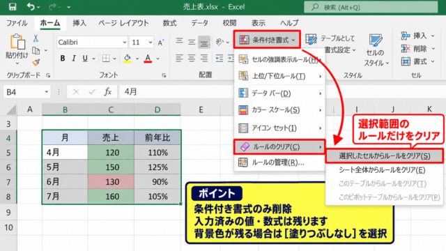
Task: Open ルールの管理 dialog
Action: [279, 162]
